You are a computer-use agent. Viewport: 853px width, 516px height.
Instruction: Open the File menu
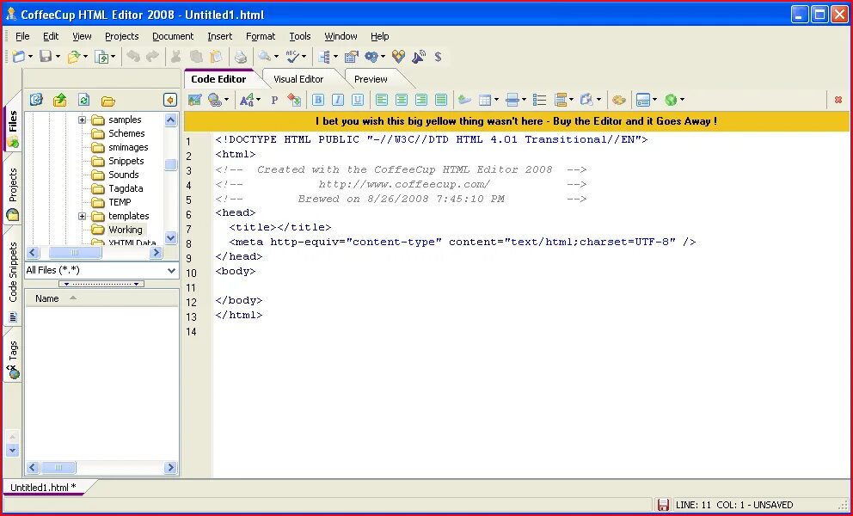(x=22, y=36)
